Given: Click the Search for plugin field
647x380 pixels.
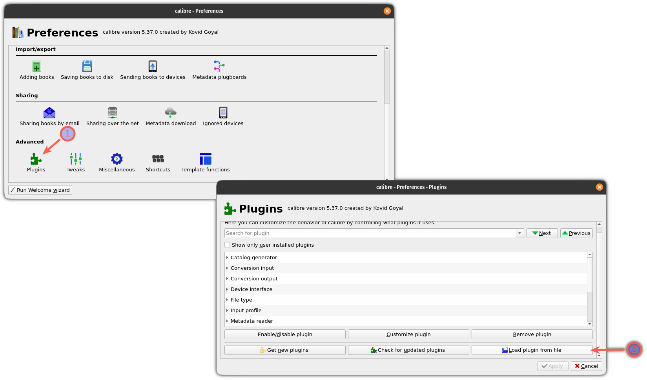Looking at the screenshot, I should [370, 233].
